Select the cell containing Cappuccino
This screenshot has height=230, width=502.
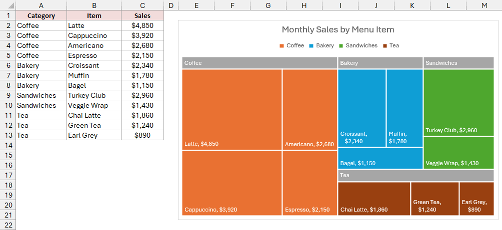tap(94, 35)
